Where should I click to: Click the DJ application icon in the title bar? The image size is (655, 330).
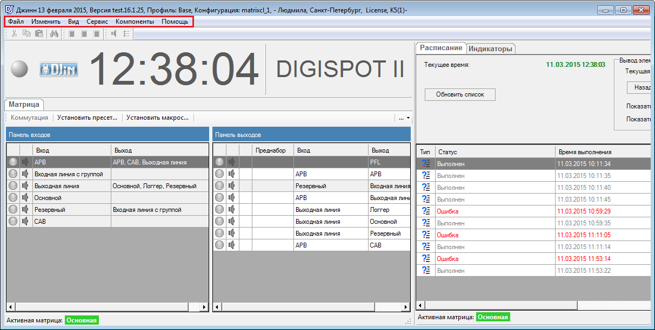pyautogui.click(x=9, y=10)
